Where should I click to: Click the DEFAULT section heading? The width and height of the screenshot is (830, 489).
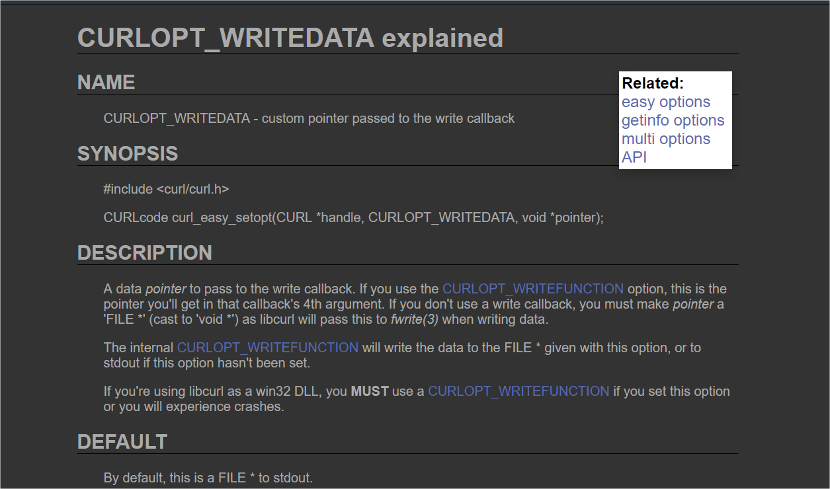coord(122,442)
